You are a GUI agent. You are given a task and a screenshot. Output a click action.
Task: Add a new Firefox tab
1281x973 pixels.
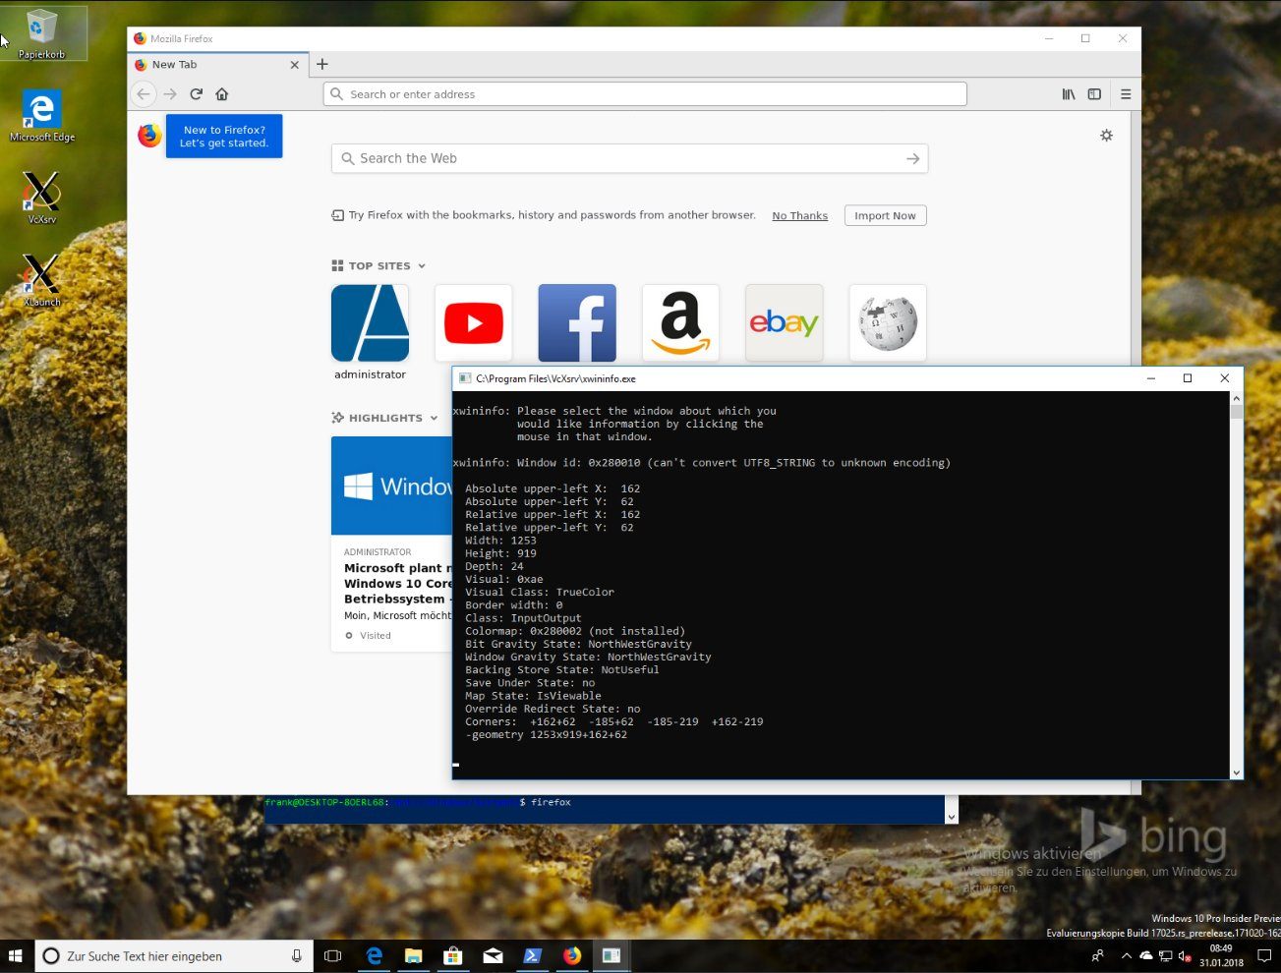(x=321, y=64)
